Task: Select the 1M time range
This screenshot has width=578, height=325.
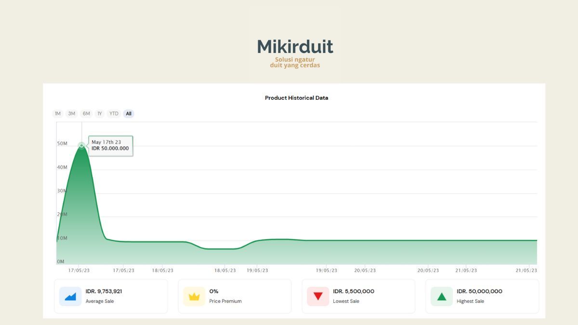Action: coord(58,114)
